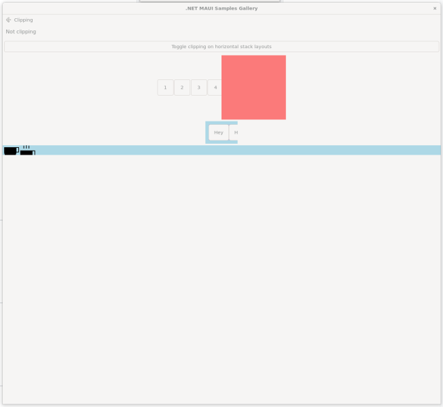The width and height of the screenshot is (443, 407).
Task: Click the background window edge above the title bar
Action: point(211,1)
